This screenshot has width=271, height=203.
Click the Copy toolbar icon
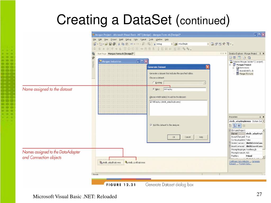pyautogui.click(x=123, y=44)
